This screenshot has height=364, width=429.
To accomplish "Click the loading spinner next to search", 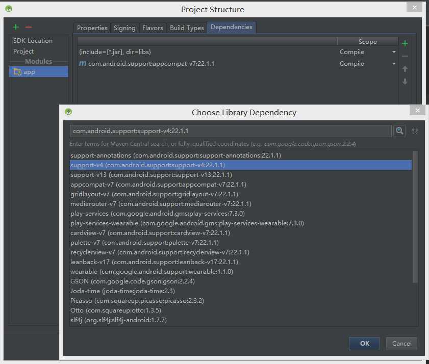I will click(x=415, y=131).
